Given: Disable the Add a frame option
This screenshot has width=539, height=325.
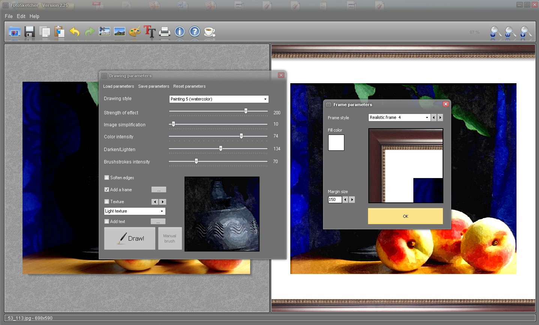Looking at the screenshot, I should (107, 189).
